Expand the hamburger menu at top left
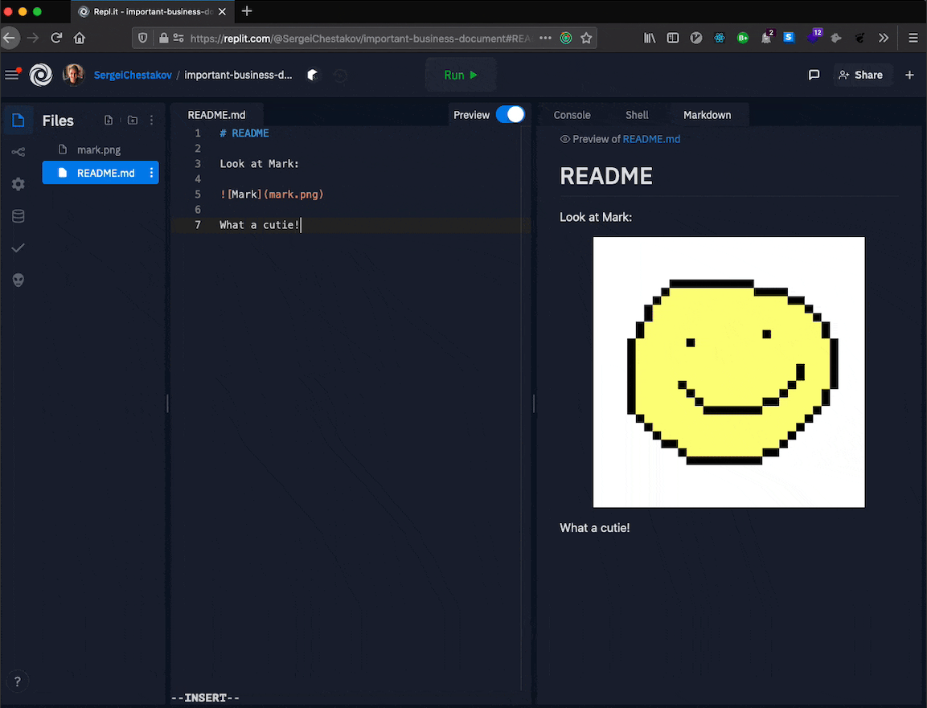 point(12,75)
